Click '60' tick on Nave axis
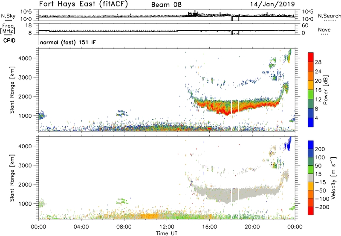 pos(305,26)
